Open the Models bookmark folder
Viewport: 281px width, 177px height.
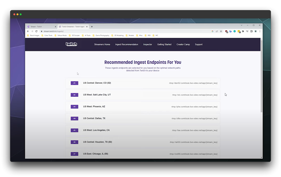[130, 36]
